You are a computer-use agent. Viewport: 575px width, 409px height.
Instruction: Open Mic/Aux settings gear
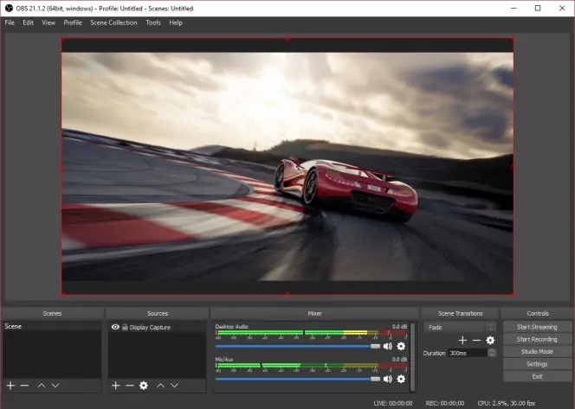(401, 379)
